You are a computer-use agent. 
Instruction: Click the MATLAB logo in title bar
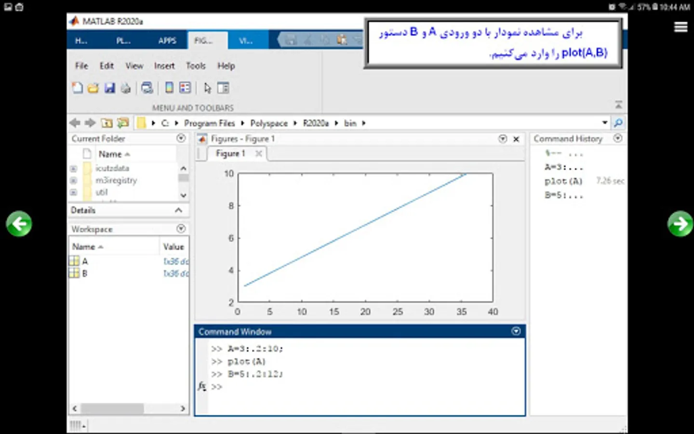coord(74,21)
